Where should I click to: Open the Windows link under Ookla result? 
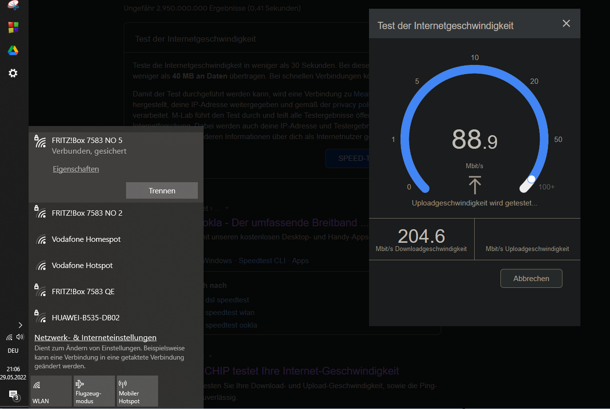(217, 261)
